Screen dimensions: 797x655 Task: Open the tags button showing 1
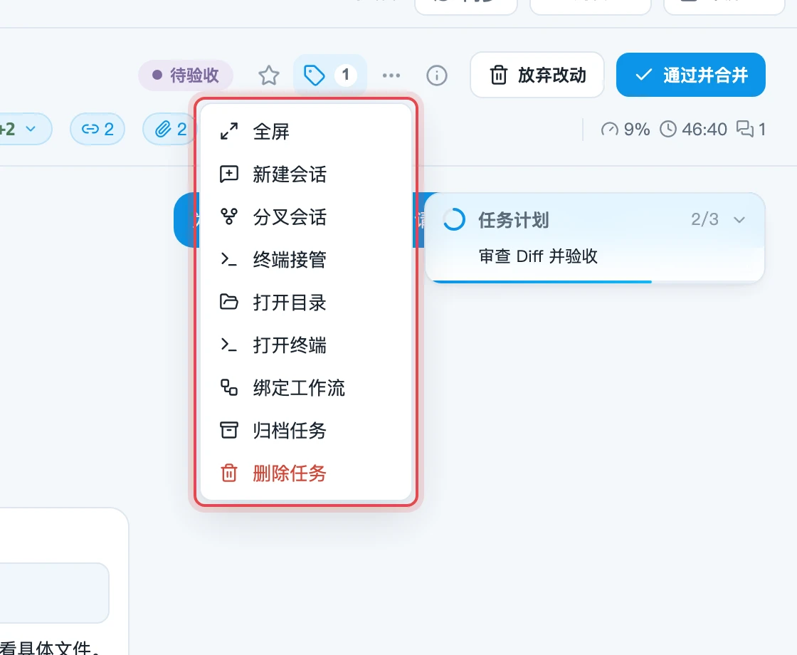[x=330, y=75]
